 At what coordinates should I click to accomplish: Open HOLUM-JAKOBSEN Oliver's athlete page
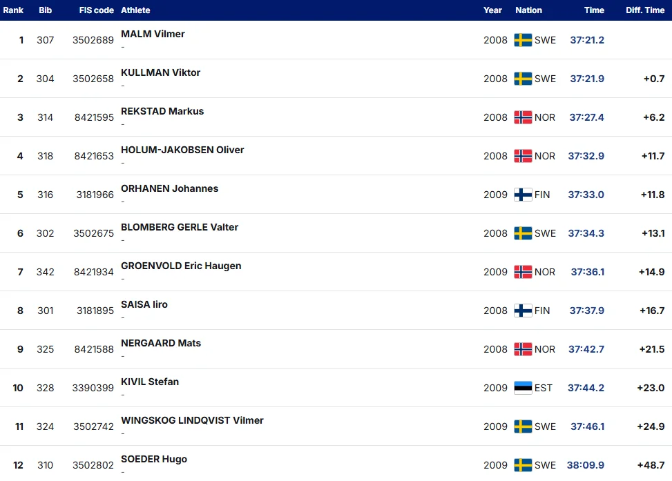[182, 150]
